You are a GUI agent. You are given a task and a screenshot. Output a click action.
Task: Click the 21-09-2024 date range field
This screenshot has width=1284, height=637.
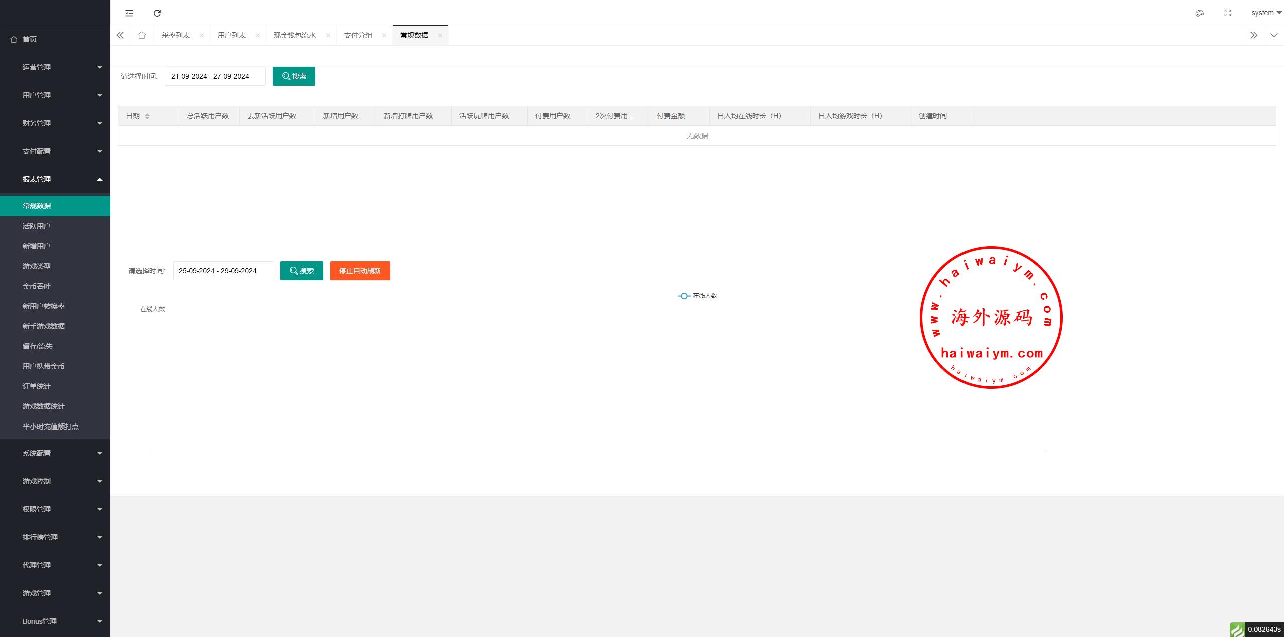215,76
